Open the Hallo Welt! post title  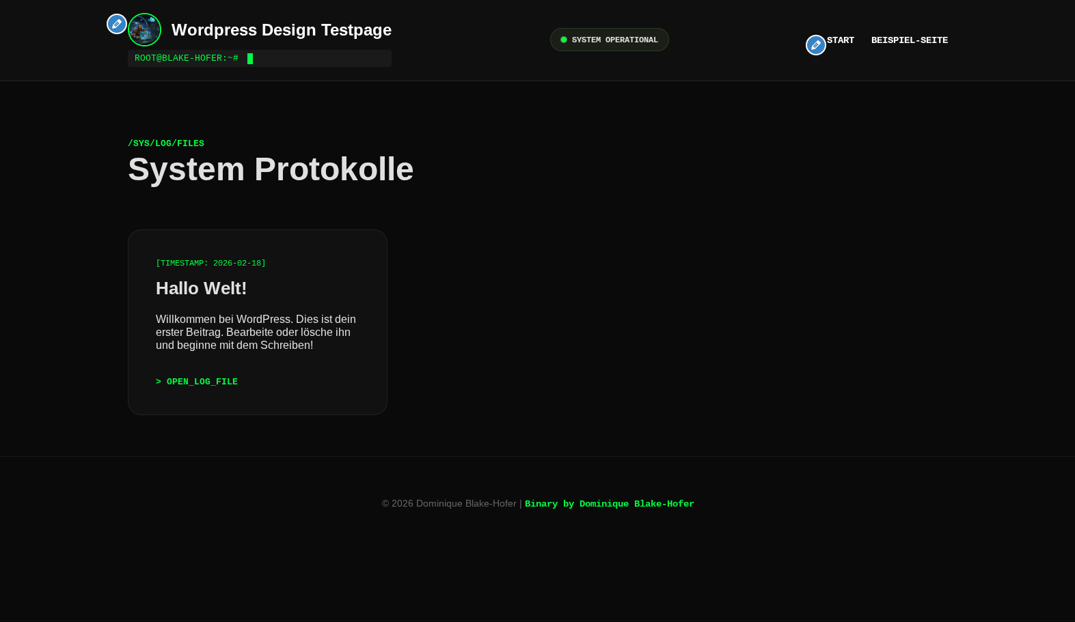[201, 288]
